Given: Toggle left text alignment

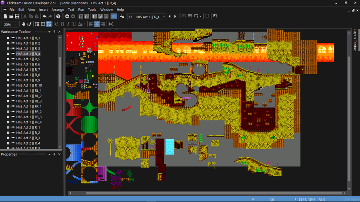Looking at the screenshot, I should pyautogui.click(x=91, y=24).
